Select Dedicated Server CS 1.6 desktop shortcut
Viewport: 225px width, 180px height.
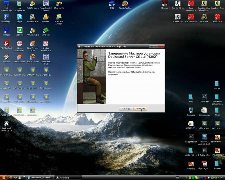6,126
